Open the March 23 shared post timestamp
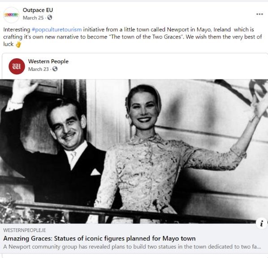Image resolution: width=268 pixels, height=258 pixels. point(39,69)
